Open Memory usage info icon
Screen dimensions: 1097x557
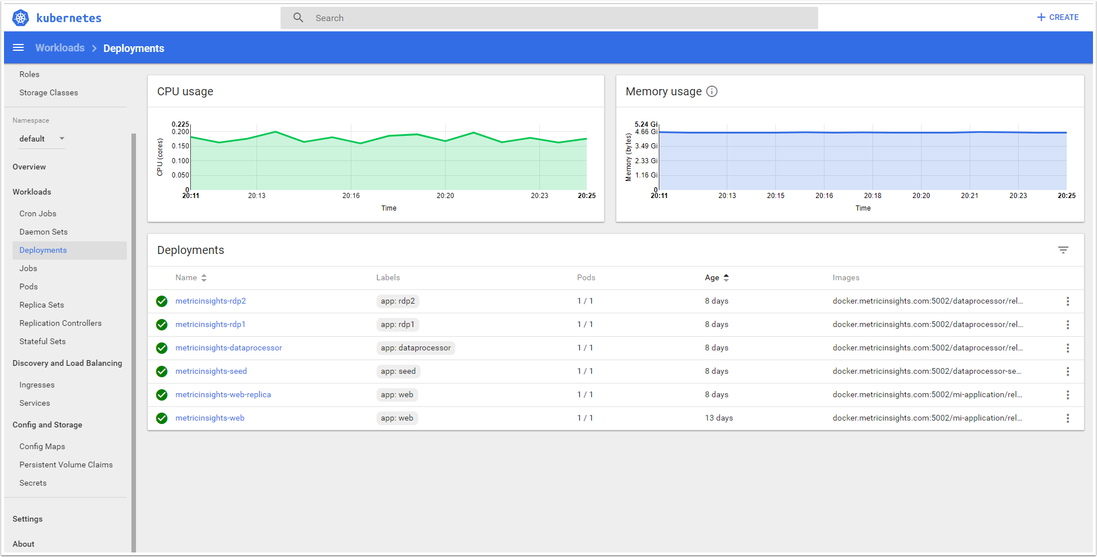[711, 91]
